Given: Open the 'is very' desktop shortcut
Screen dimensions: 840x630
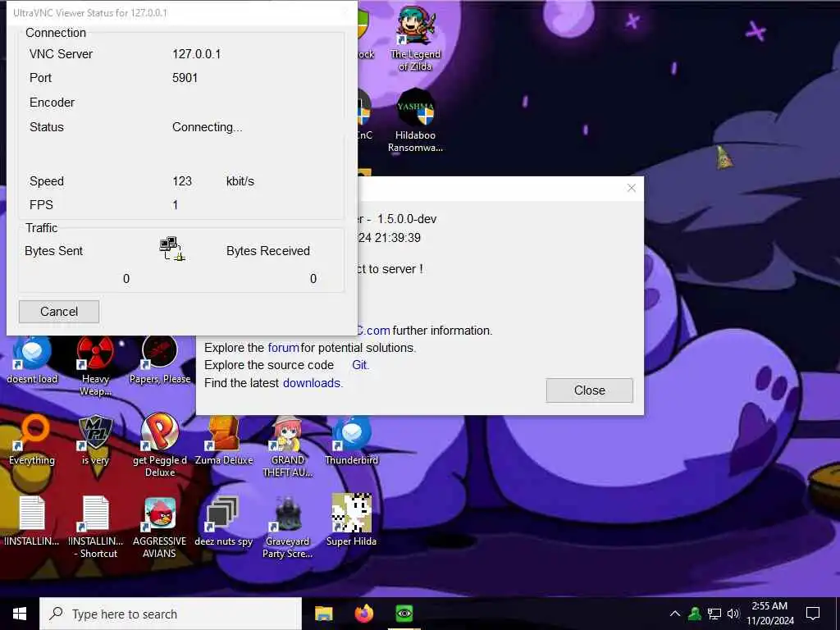Looking at the screenshot, I should tap(95, 441).
